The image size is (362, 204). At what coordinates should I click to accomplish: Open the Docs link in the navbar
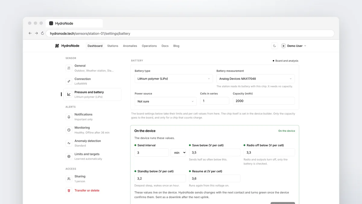tap(165, 46)
